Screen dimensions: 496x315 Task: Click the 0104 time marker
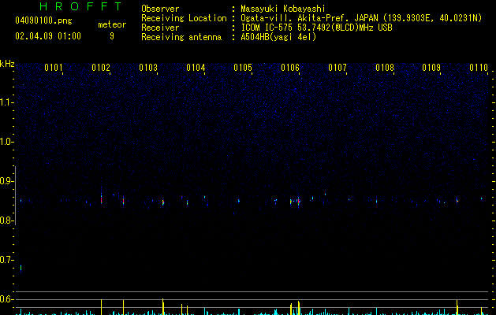pyautogui.click(x=196, y=68)
